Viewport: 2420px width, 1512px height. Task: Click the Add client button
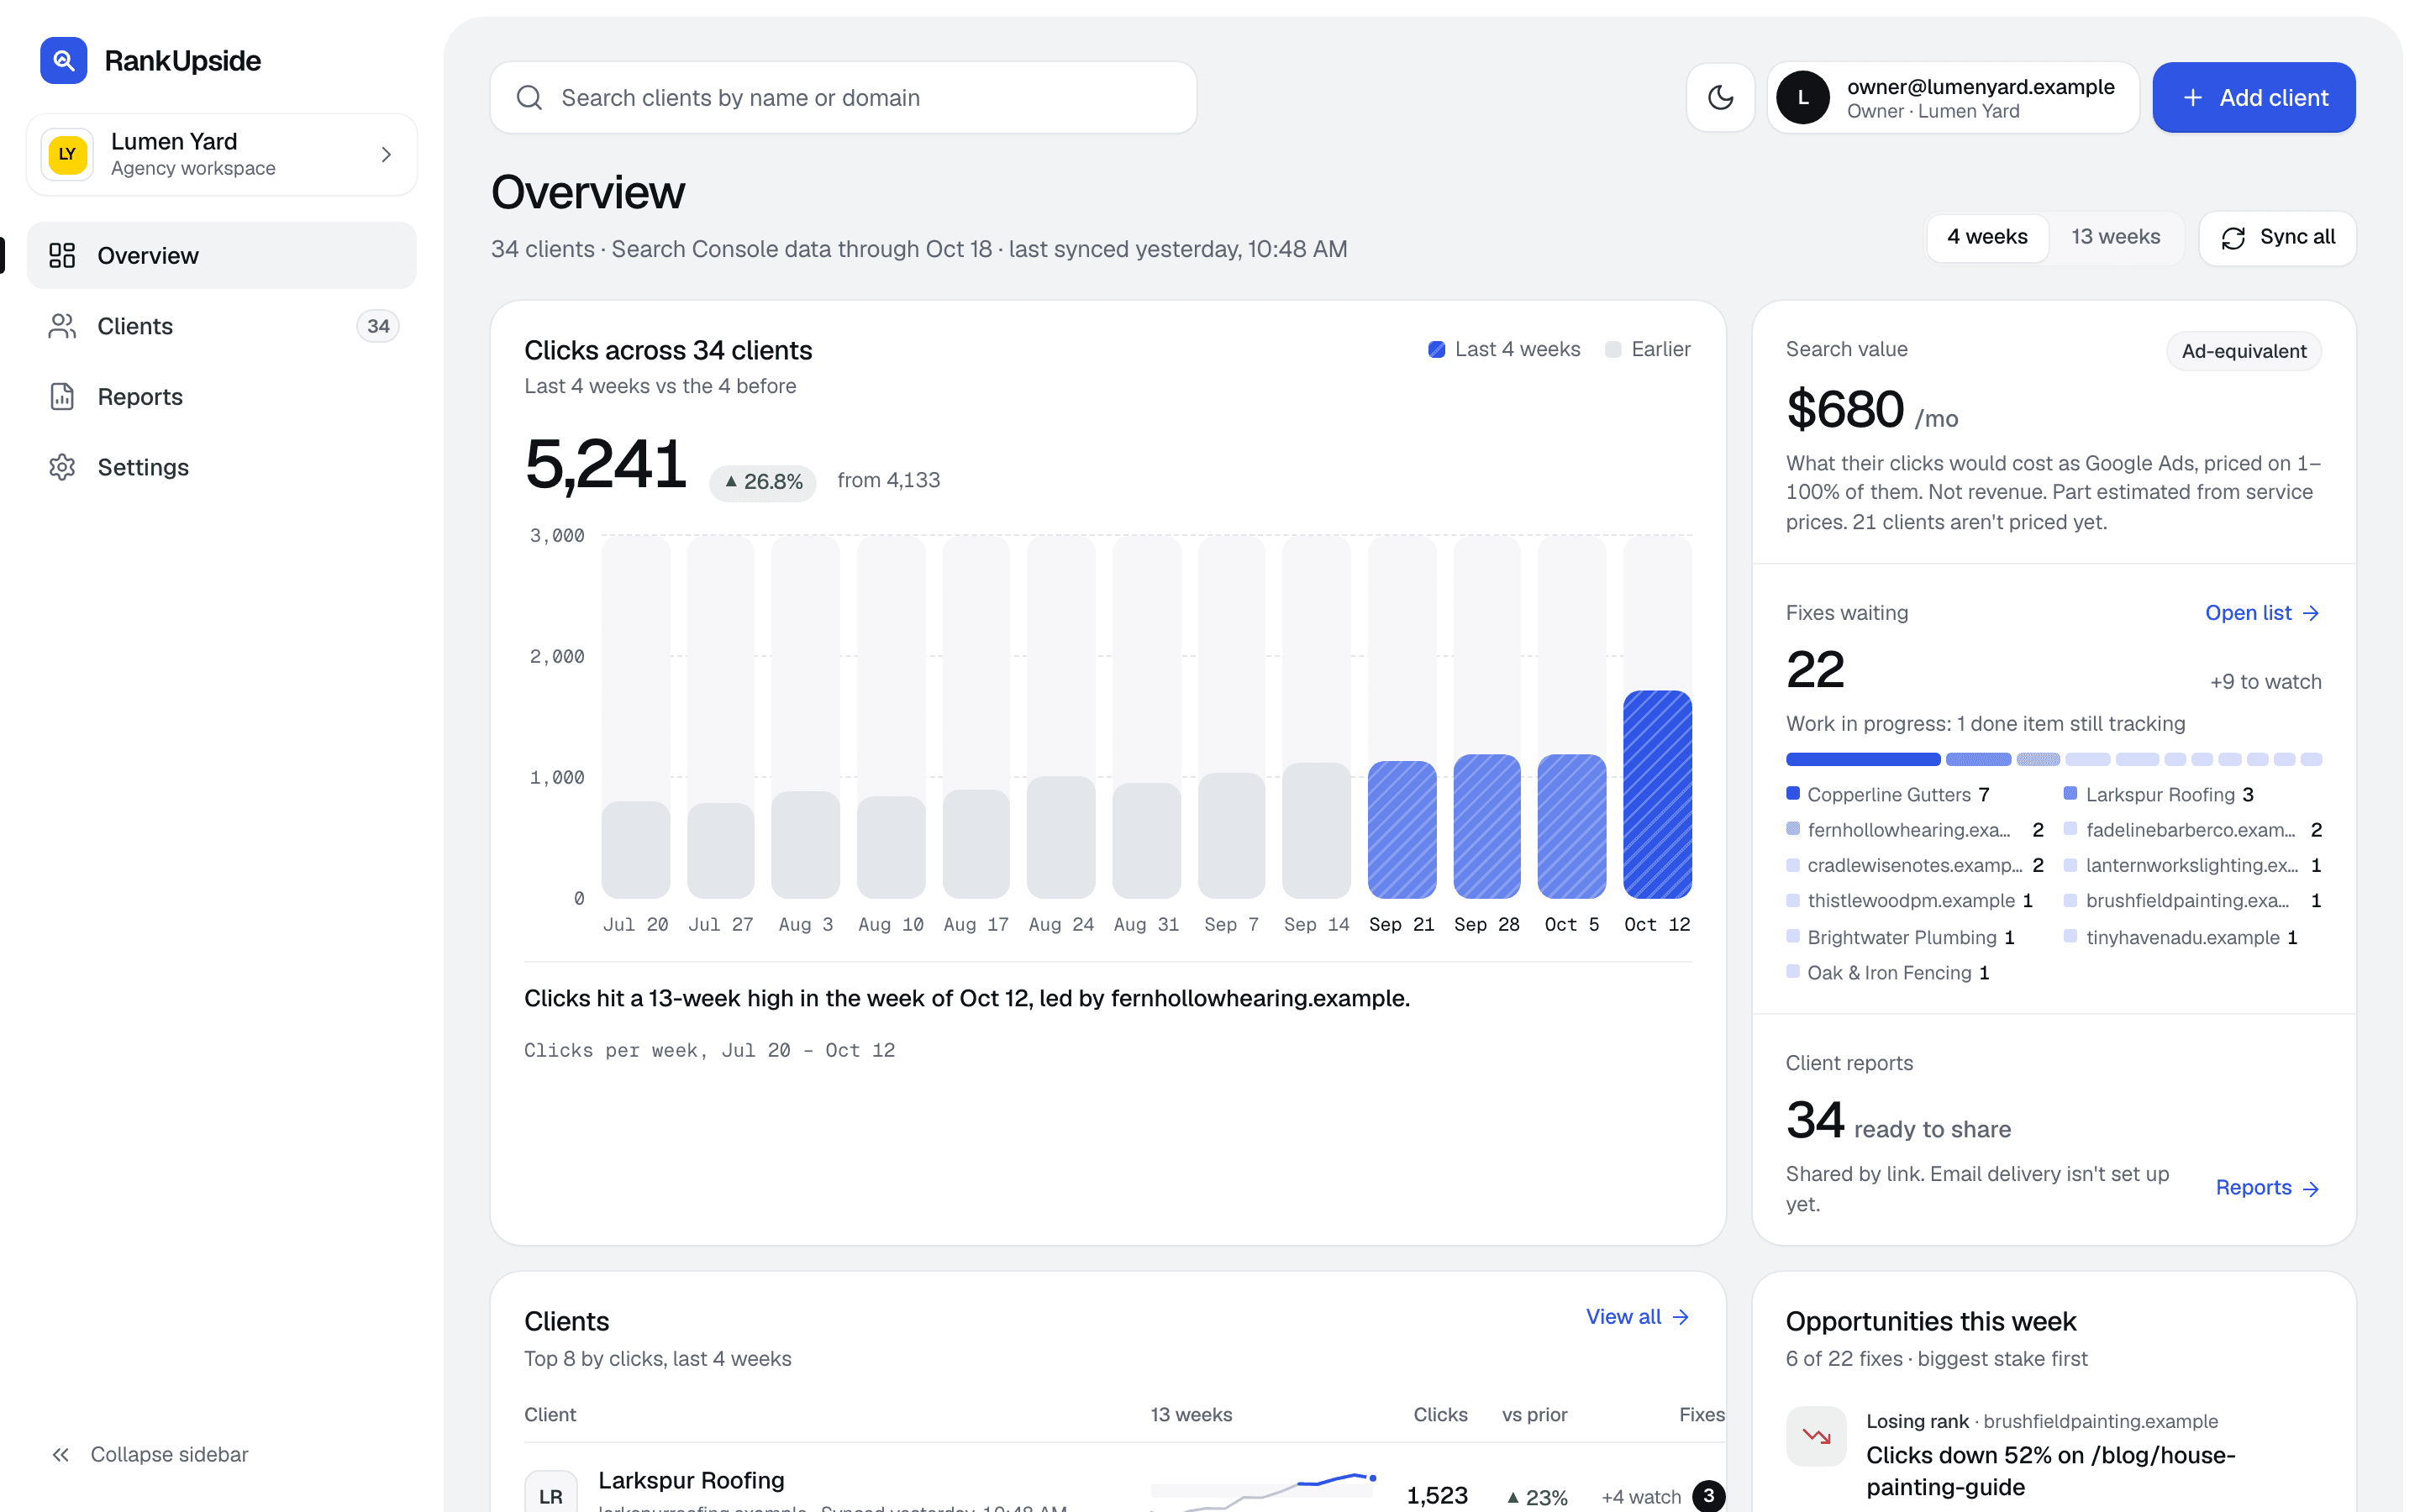2254,98
